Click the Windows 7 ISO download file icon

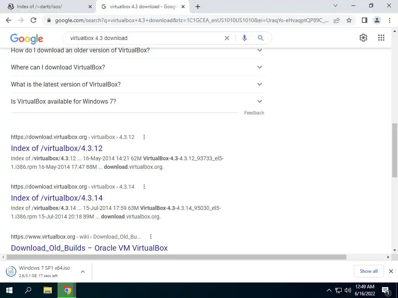coord(11,272)
